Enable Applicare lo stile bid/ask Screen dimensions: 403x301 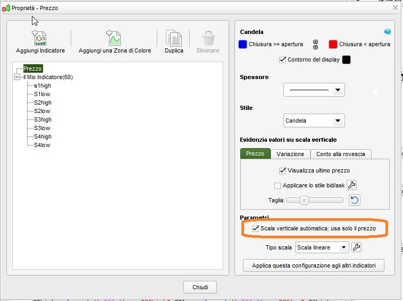[x=278, y=185]
